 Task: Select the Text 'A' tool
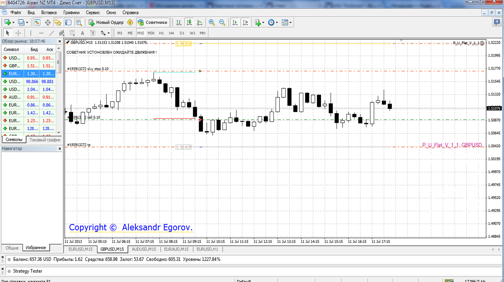tap(83, 33)
